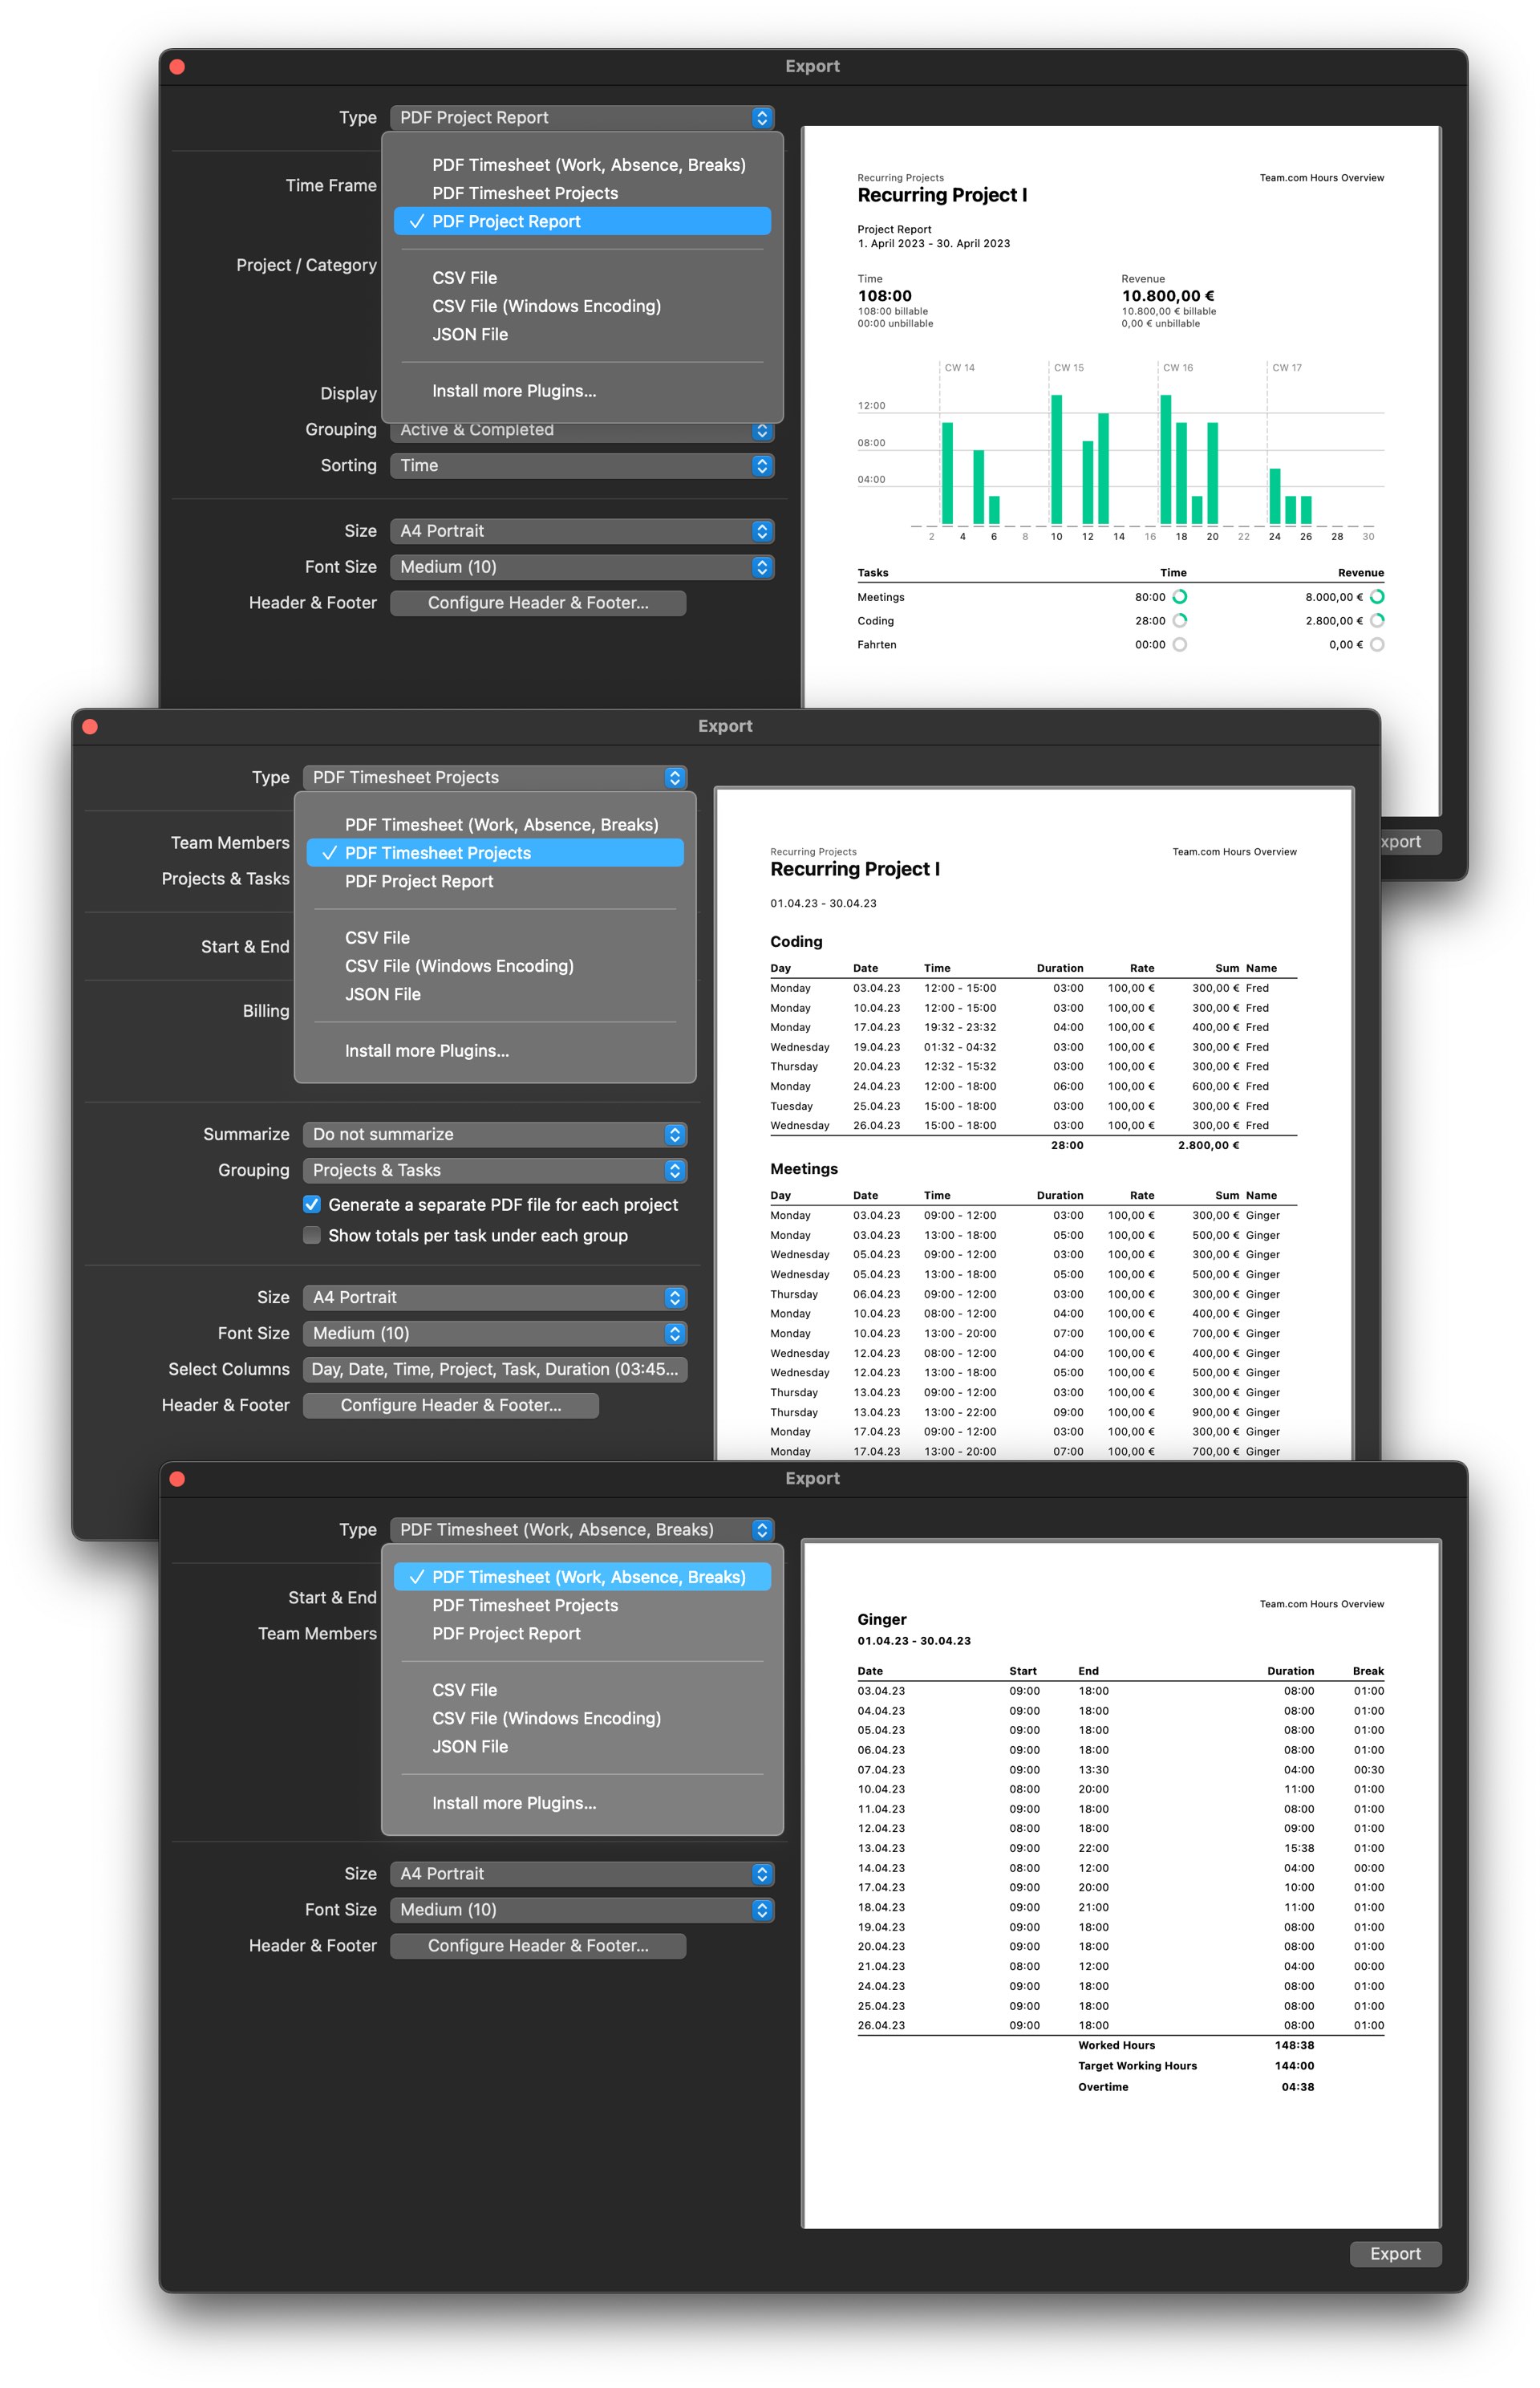The image size is (1540, 2388).
Task: Click the Coding revenue progress ring icon
Action: click(1377, 621)
